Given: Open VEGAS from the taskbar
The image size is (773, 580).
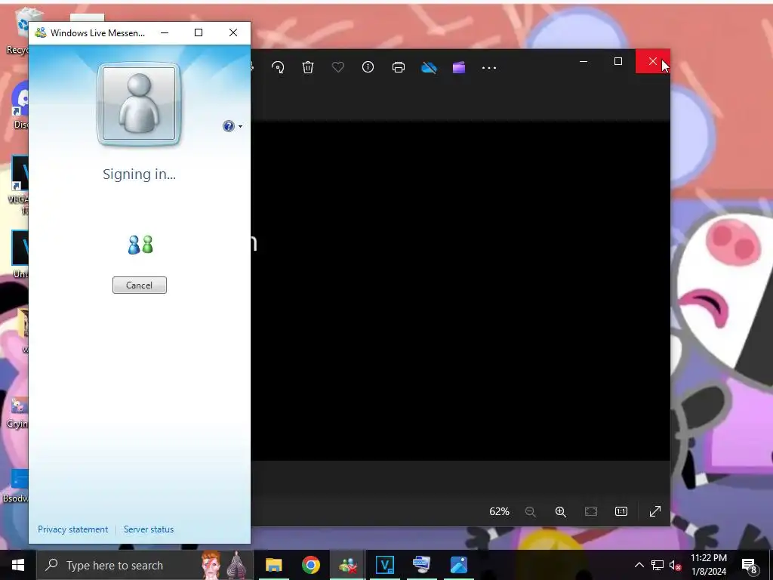Looking at the screenshot, I should [384, 565].
